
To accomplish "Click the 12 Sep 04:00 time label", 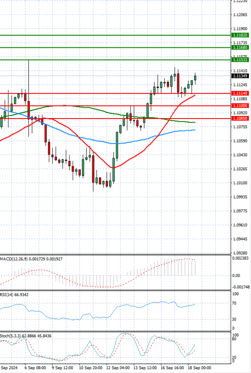I will click(x=118, y=368).
